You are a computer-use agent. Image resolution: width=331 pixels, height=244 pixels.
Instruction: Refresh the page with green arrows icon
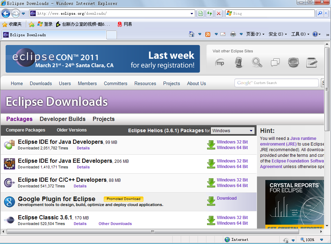click(210, 13)
